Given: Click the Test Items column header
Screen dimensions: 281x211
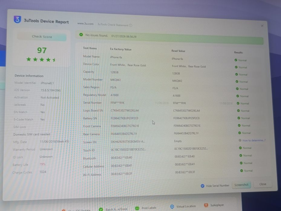Looking at the screenshot, I should [90, 48].
